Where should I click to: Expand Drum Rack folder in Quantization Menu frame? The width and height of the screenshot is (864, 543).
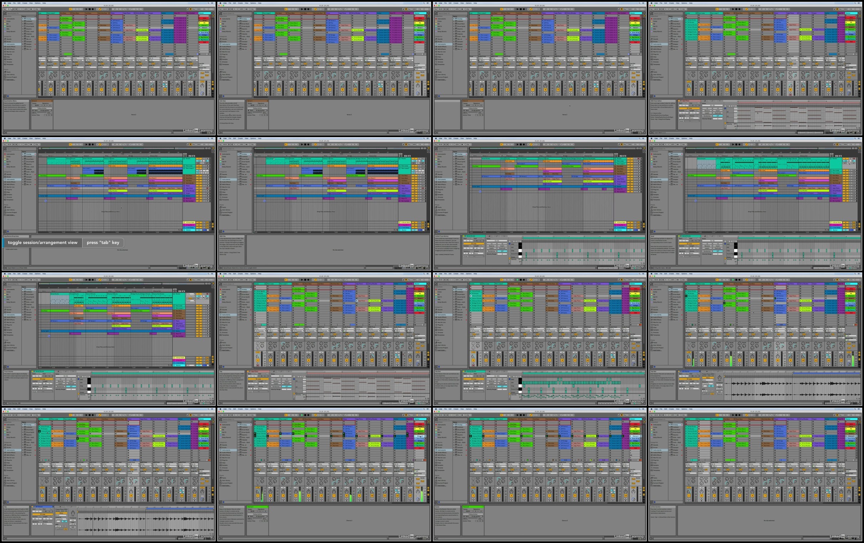click(22, 24)
